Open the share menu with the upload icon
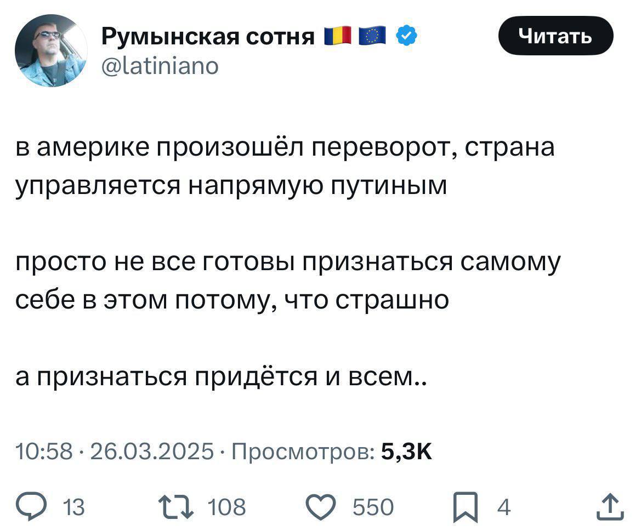641x531 pixels. (x=611, y=507)
